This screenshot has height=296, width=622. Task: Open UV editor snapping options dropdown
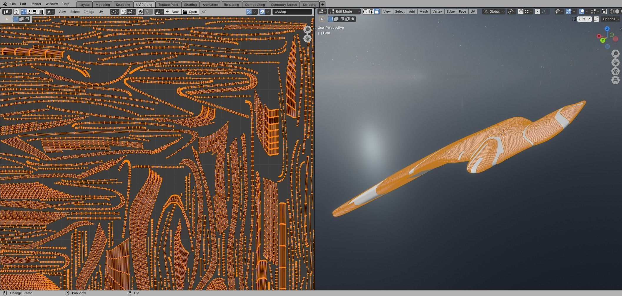(x=132, y=12)
